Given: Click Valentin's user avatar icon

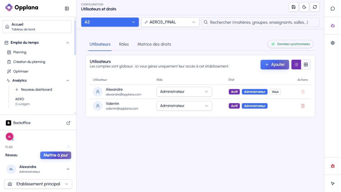Looking at the screenshot, I should tap(98, 106).
